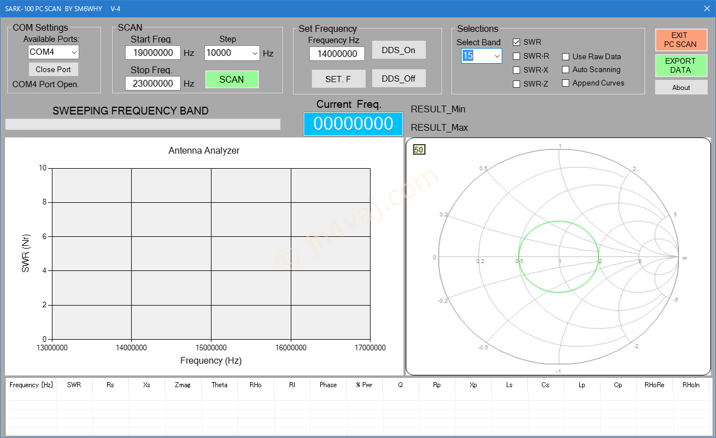Click the Xs column header
The height and width of the screenshot is (438, 716).
coord(147,384)
